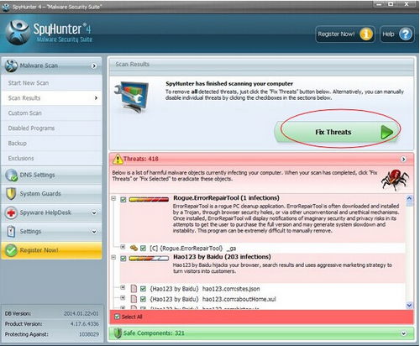The image size is (420, 346).
Task: Click the blue question mark Help icon
Action: (406, 34)
